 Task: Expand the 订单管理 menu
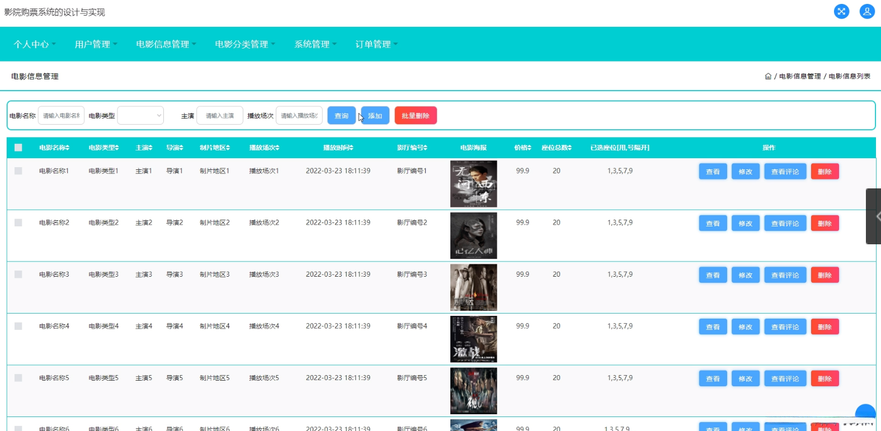pyautogui.click(x=376, y=44)
